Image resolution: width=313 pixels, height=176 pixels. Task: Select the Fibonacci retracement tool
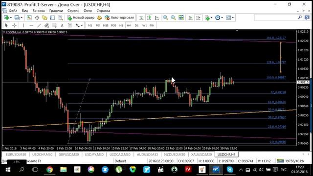click(54, 25)
